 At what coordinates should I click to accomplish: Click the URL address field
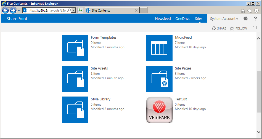47,10
